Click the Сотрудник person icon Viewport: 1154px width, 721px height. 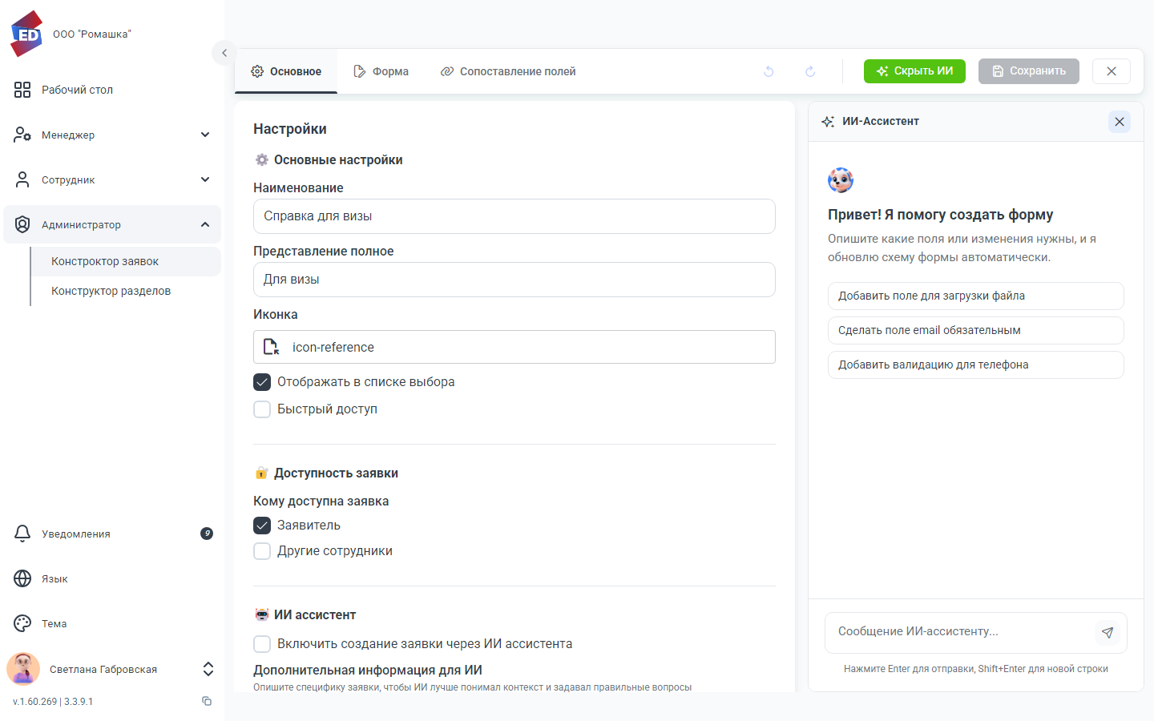pos(22,179)
